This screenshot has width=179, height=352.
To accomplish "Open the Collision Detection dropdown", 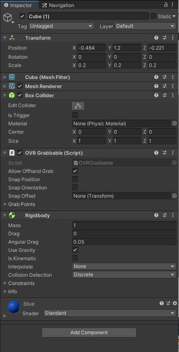I will (124, 275).
